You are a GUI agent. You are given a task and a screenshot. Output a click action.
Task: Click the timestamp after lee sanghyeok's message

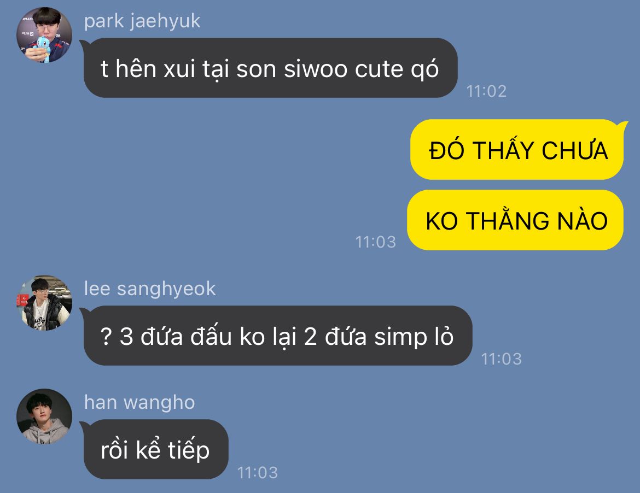tap(501, 359)
